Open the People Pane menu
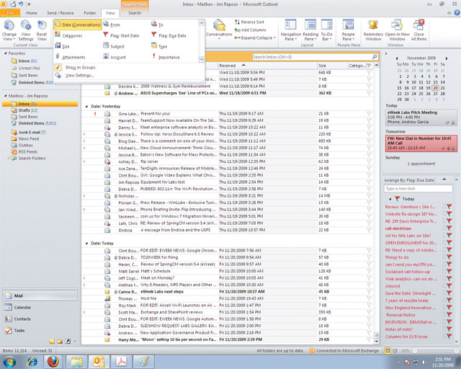This screenshot has height=369, width=461. 348,30
